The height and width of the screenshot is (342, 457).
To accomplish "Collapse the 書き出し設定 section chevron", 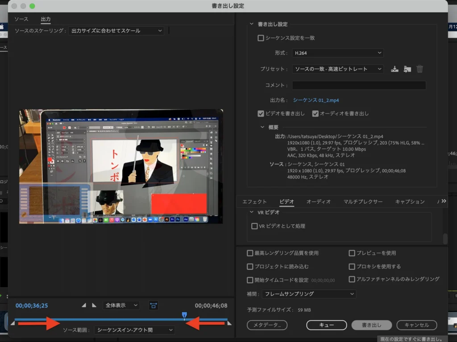I will [252, 24].
